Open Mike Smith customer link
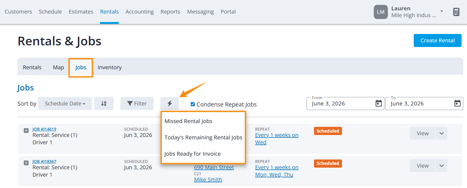This screenshot has width=467, height=188. pyautogui.click(x=208, y=180)
